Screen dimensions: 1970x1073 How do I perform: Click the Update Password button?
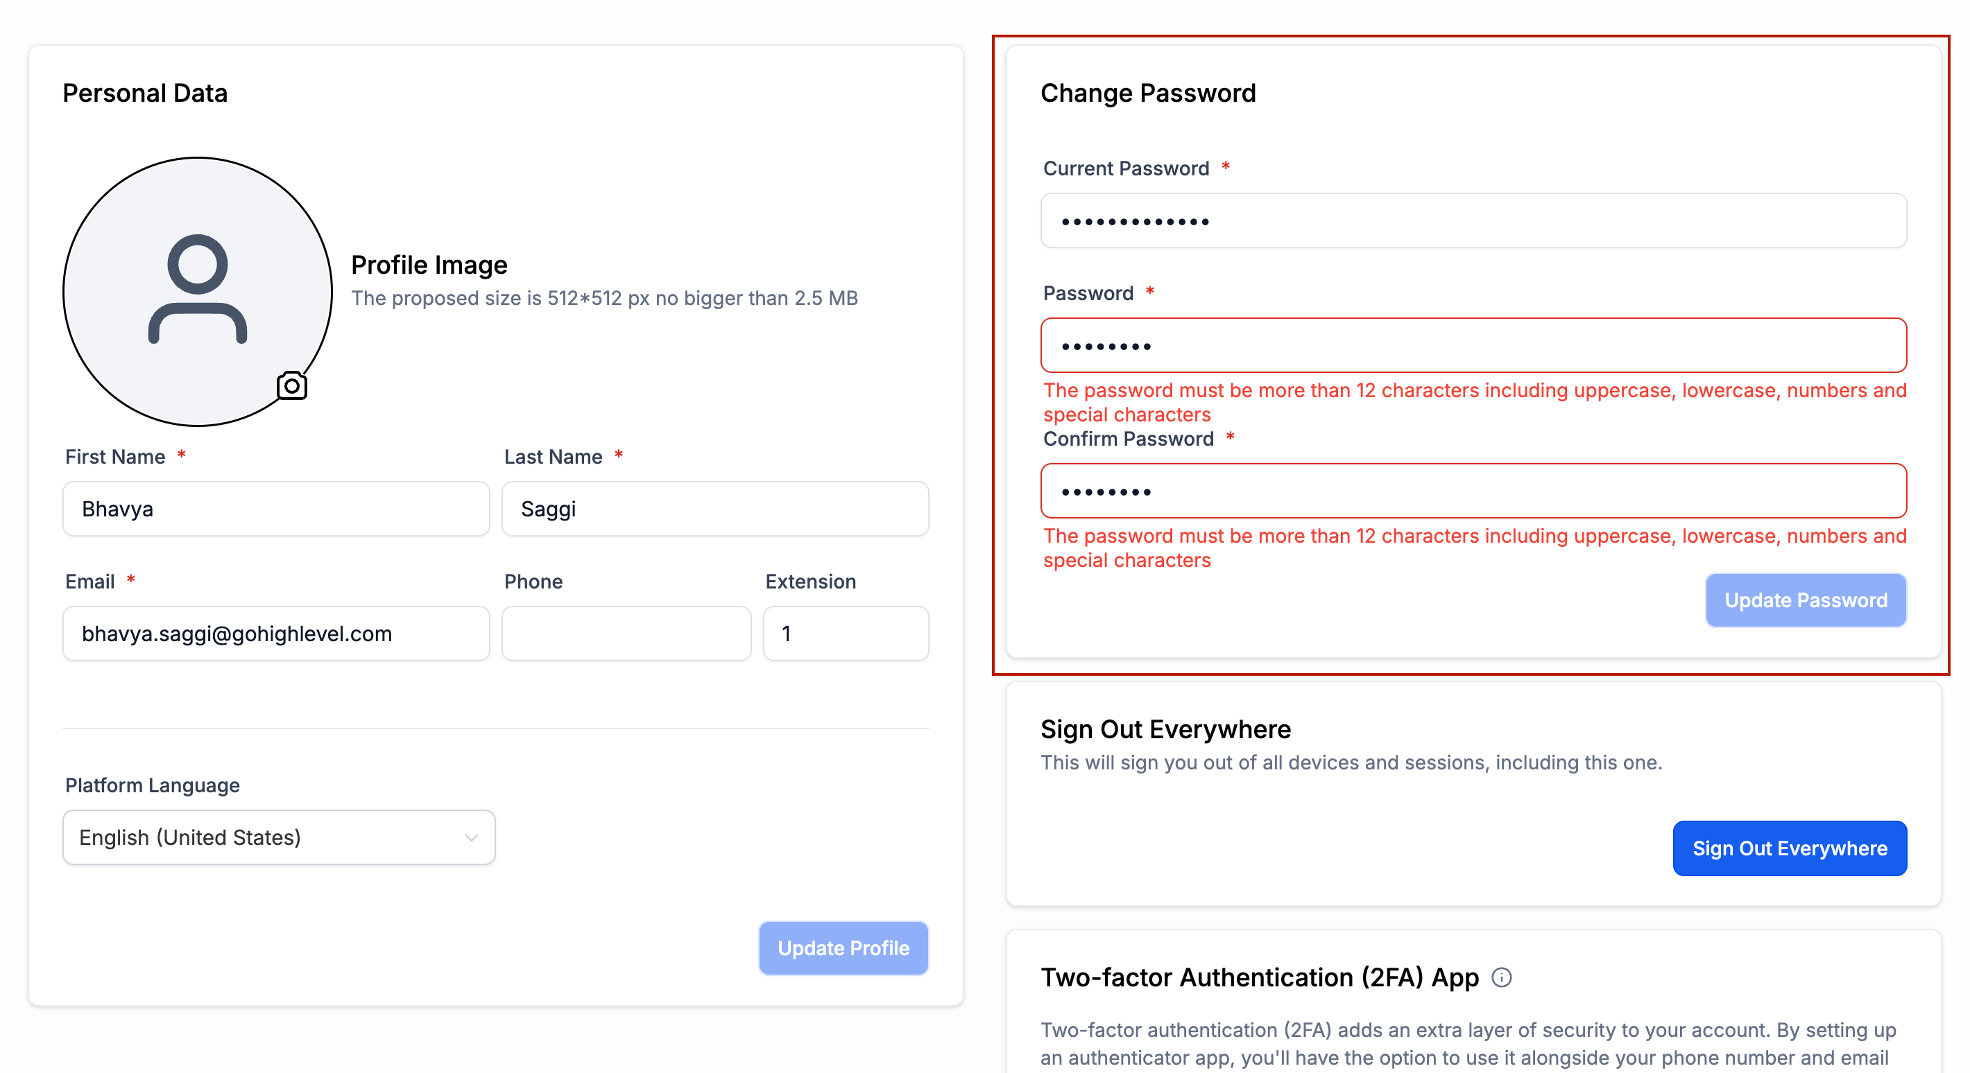(1806, 601)
